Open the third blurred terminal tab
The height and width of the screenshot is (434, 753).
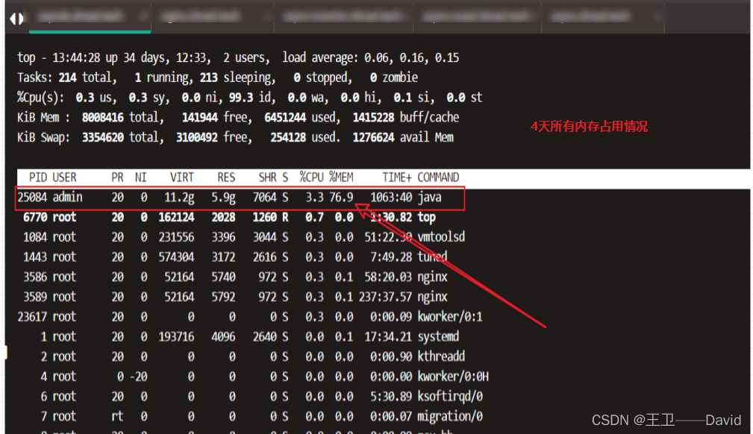pos(343,16)
